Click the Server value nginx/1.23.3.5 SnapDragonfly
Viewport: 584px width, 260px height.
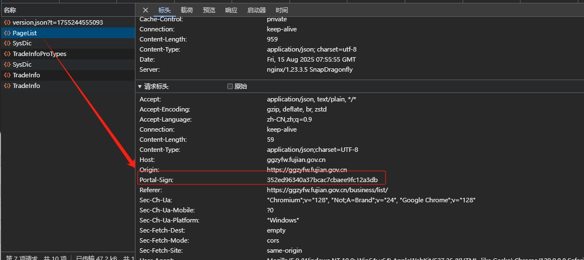pos(310,69)
